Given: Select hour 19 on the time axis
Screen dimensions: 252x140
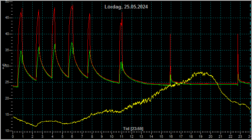Looking at the screenshot, I should click(x=200, y=137).
